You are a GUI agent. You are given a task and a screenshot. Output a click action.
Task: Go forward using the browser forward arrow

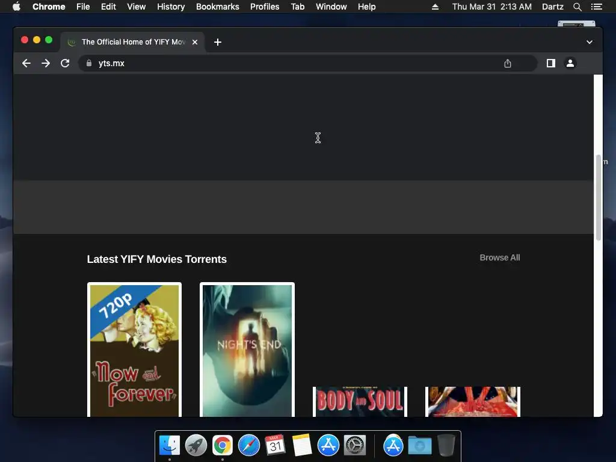(46, 63)
